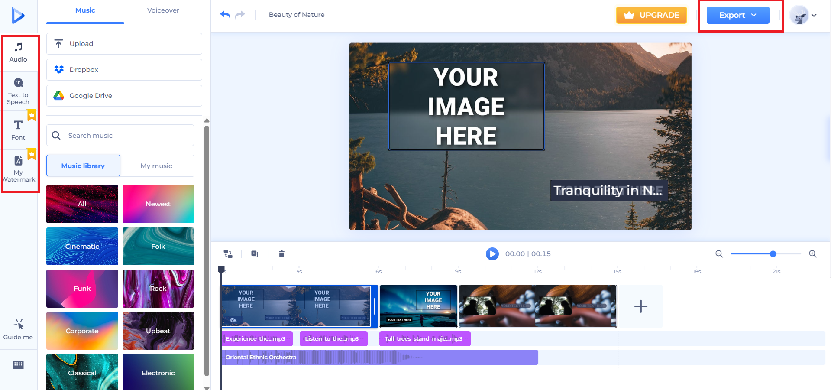Select the Tall_trees_stand_maje...mp3 clip
Viewport: 831px width, 390px height.
pos(425,339)
